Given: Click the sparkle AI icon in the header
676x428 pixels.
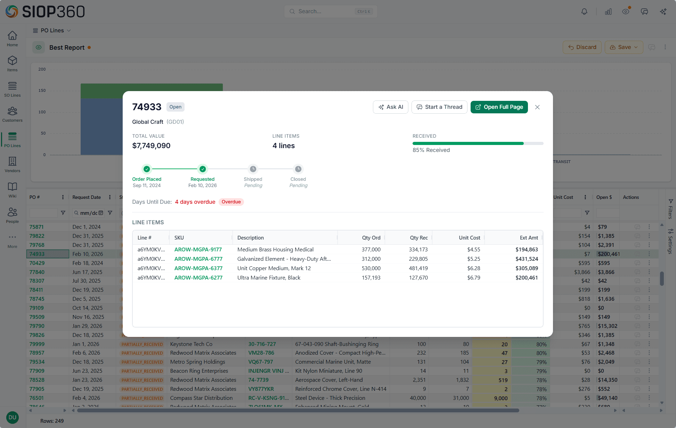Looking at the screenshot, I should click(x=663, y=11).
